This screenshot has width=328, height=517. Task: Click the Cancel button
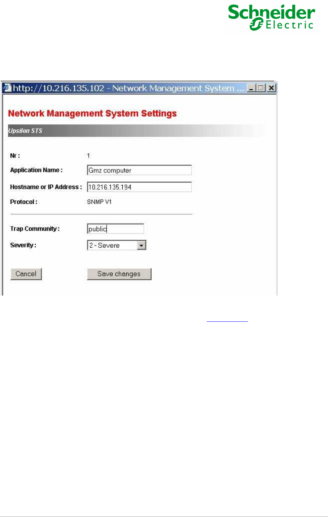coord(26,274)
